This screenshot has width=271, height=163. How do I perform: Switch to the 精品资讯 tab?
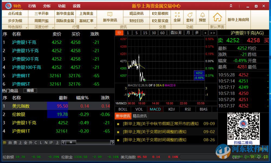click(140, 116)
